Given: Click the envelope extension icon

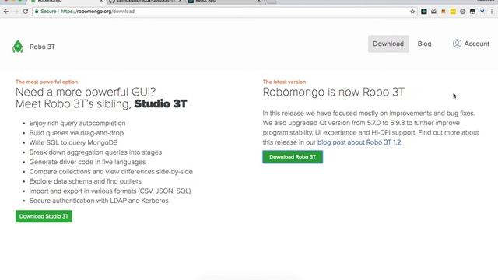Looking at the screenshot, I should point(433,12).
